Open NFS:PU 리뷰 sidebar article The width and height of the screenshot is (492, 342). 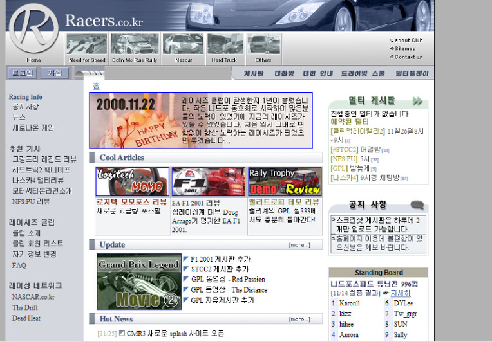(x=31, y=202)
